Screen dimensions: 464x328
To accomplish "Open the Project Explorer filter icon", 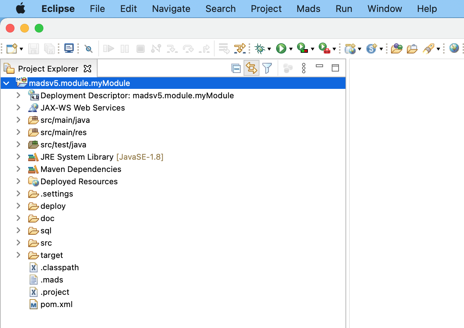I will click(267, 68).
